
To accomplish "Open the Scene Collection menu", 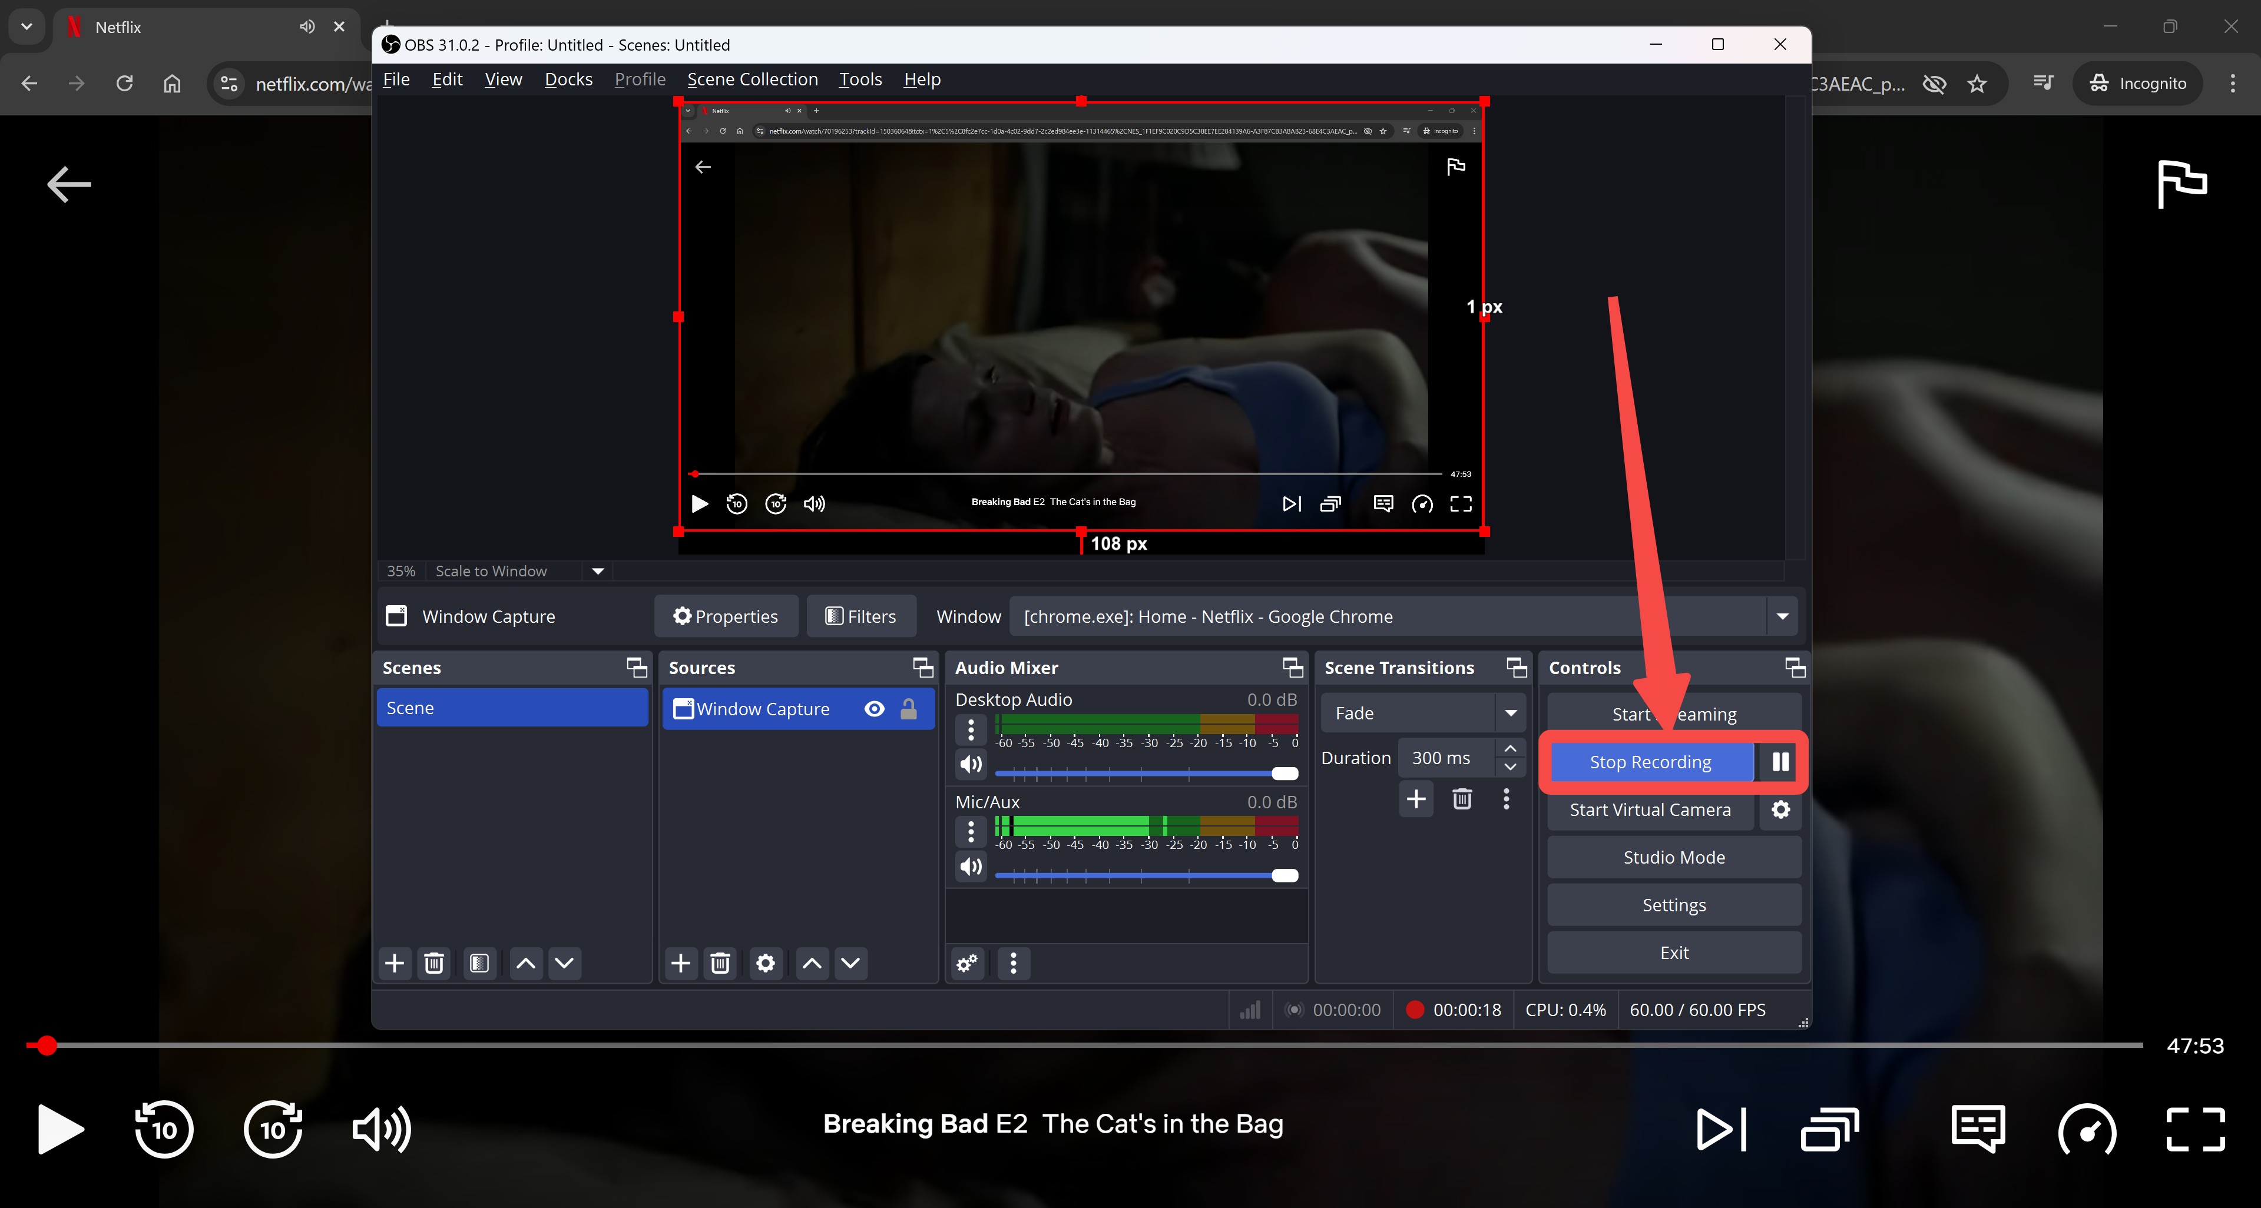I will tap(752, 79).
